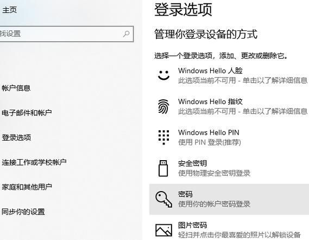The width and height of the screenshot is (309, 240).
Task: Click the USB security key icon
Action: click(x=163, y=168)
